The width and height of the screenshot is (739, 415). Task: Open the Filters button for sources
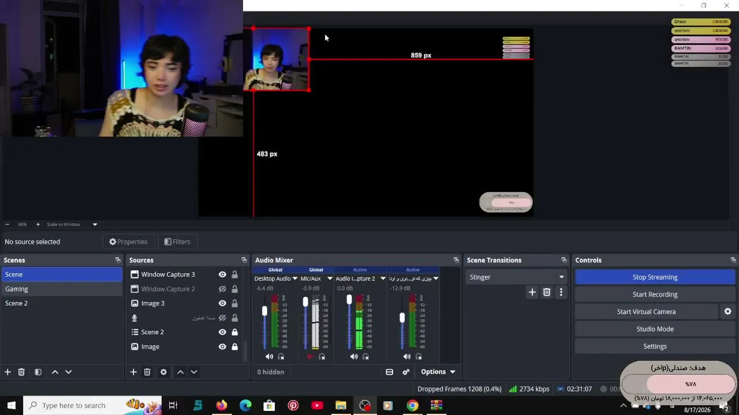click(x=177, y=242)
